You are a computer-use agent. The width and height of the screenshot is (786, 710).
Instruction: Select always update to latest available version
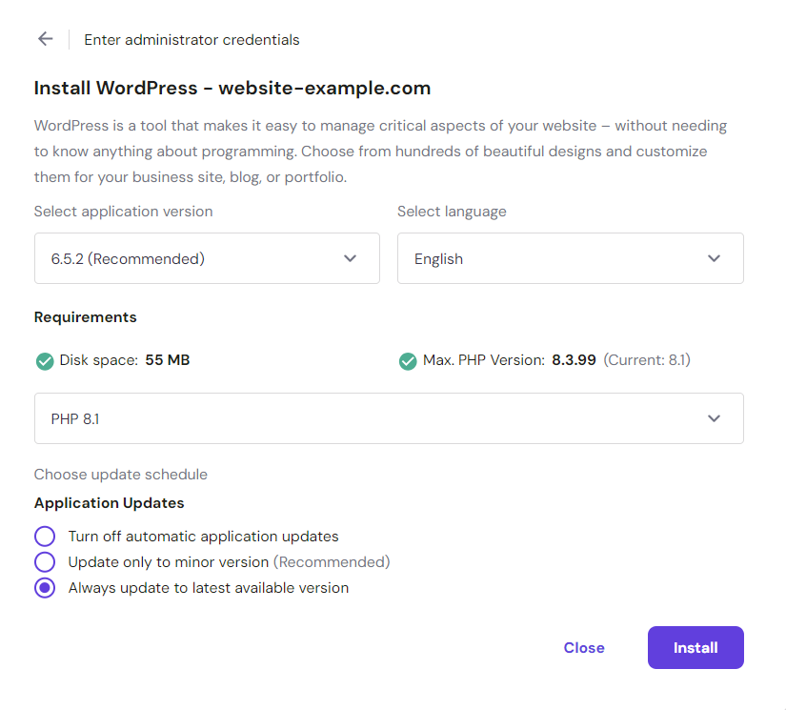[x=45, y=588]
